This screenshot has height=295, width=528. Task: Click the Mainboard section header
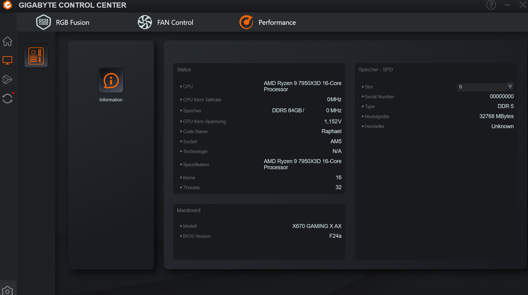[x=188, y=210]
